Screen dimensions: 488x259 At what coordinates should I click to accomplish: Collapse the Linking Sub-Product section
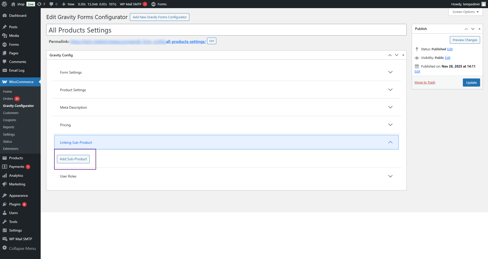[x=390, y=142]
